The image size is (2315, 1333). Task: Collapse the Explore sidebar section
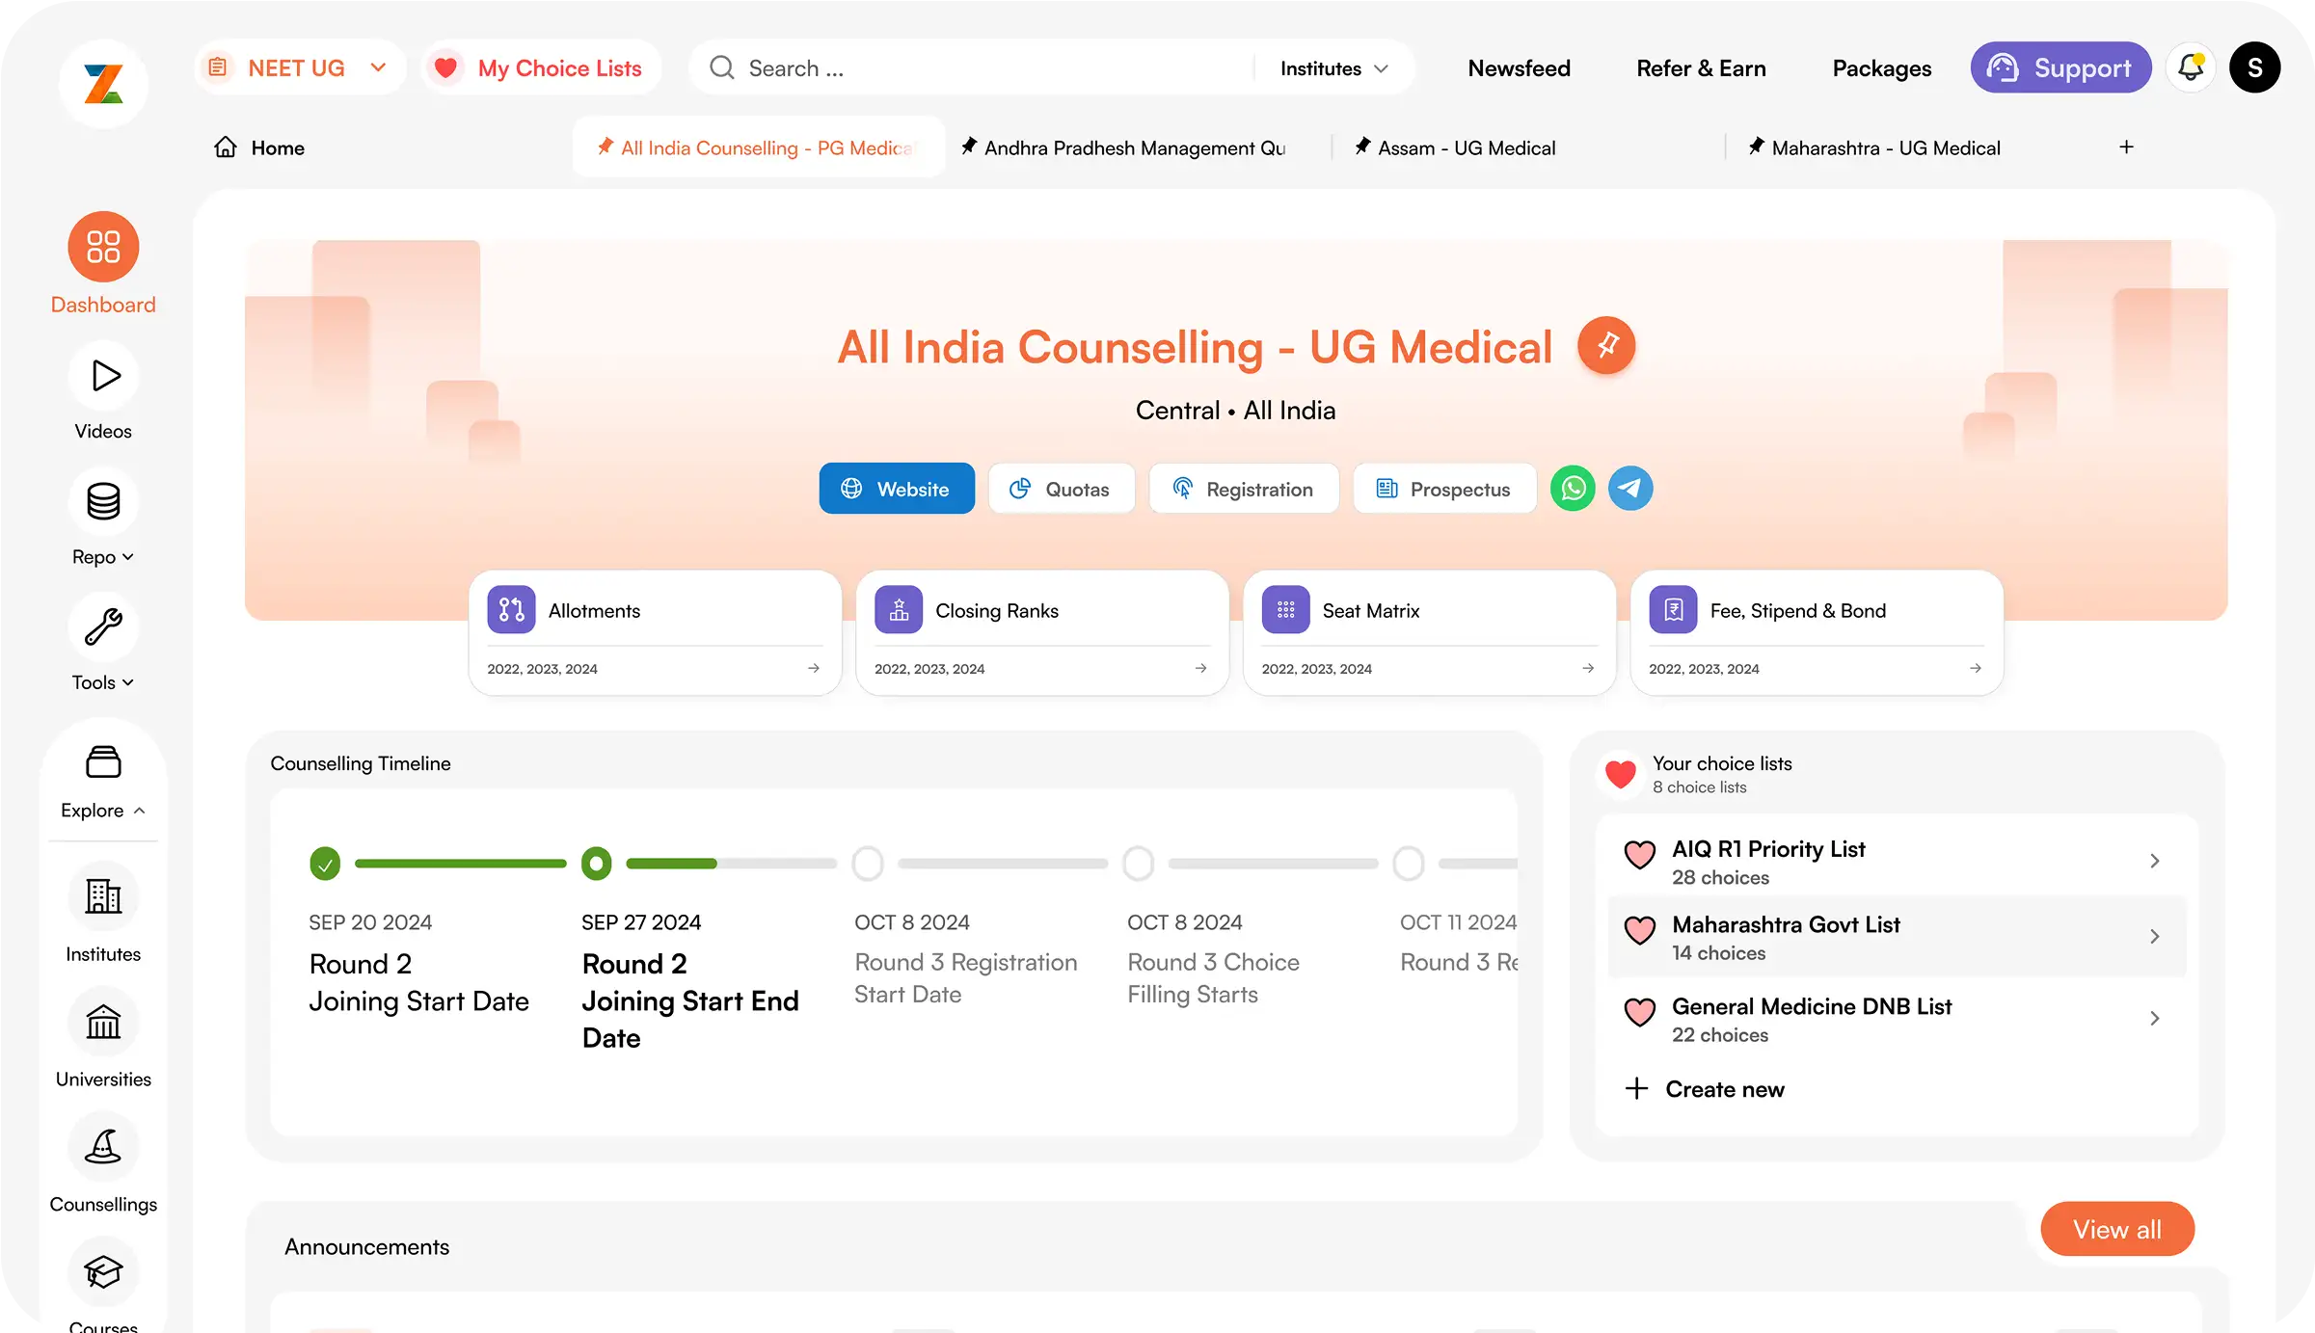pyautogui.click(x=141, y=811)
